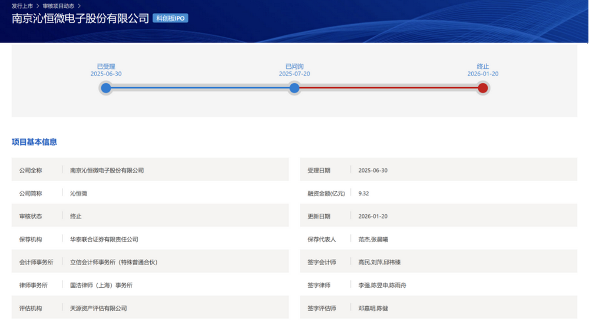Click the accounting firm 立信会计师事务所 value
The height and width of the screenshot is (328, 589).
(114, 262)
